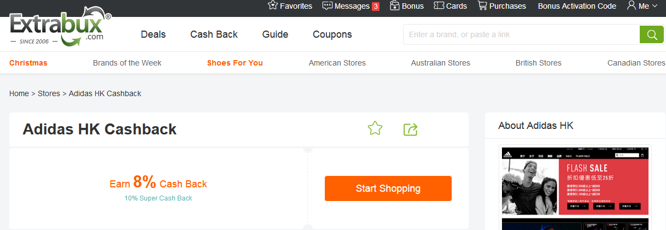The image size is (666, 230).
Task: Switch to the American Stores tab
Action: pyautogui.click(x=337, y=63)
